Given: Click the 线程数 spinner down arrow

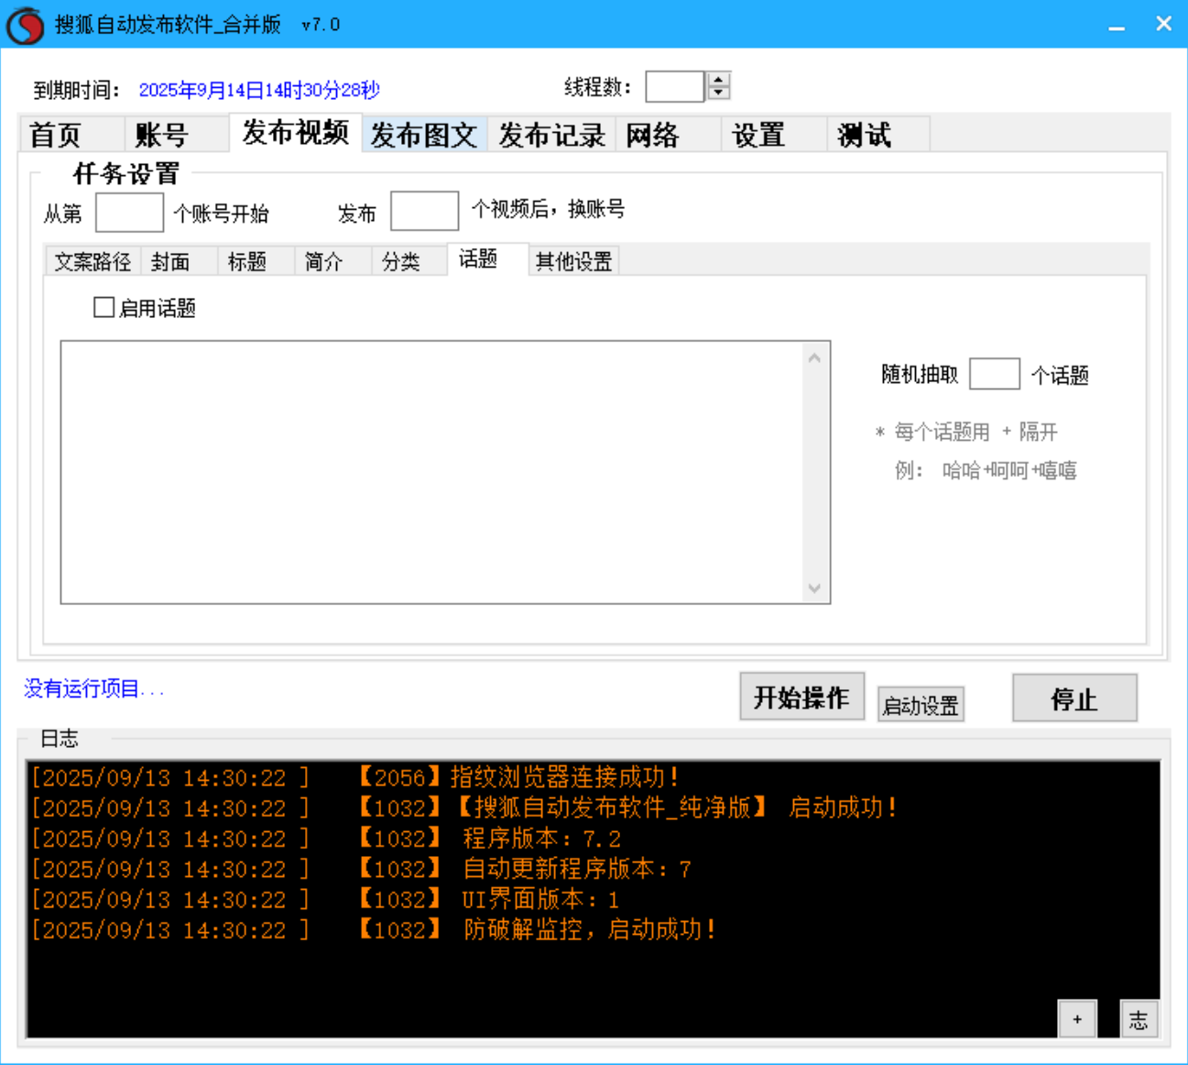Looking at the screenshot, I should coord(718,92).
